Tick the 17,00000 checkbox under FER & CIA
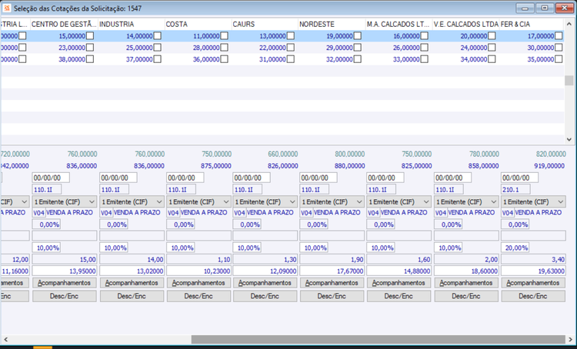The image size is (577, 349). click(x=559, y=35)
